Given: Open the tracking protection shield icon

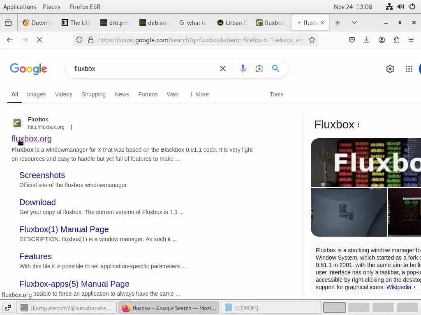Looking at the screenshot, I should click(79, 40).
